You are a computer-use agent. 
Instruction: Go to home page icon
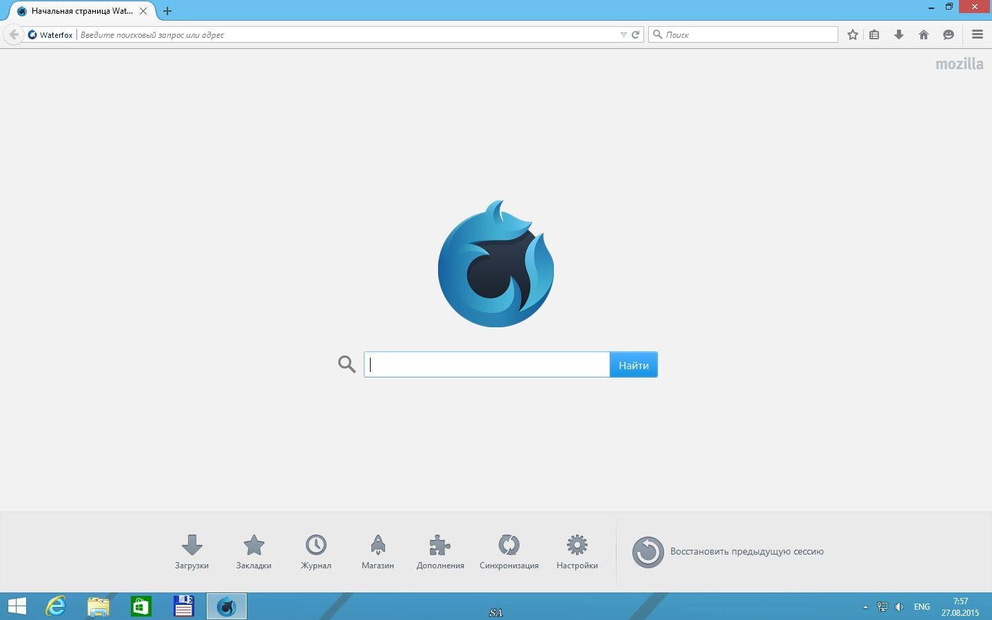[924, 34]
